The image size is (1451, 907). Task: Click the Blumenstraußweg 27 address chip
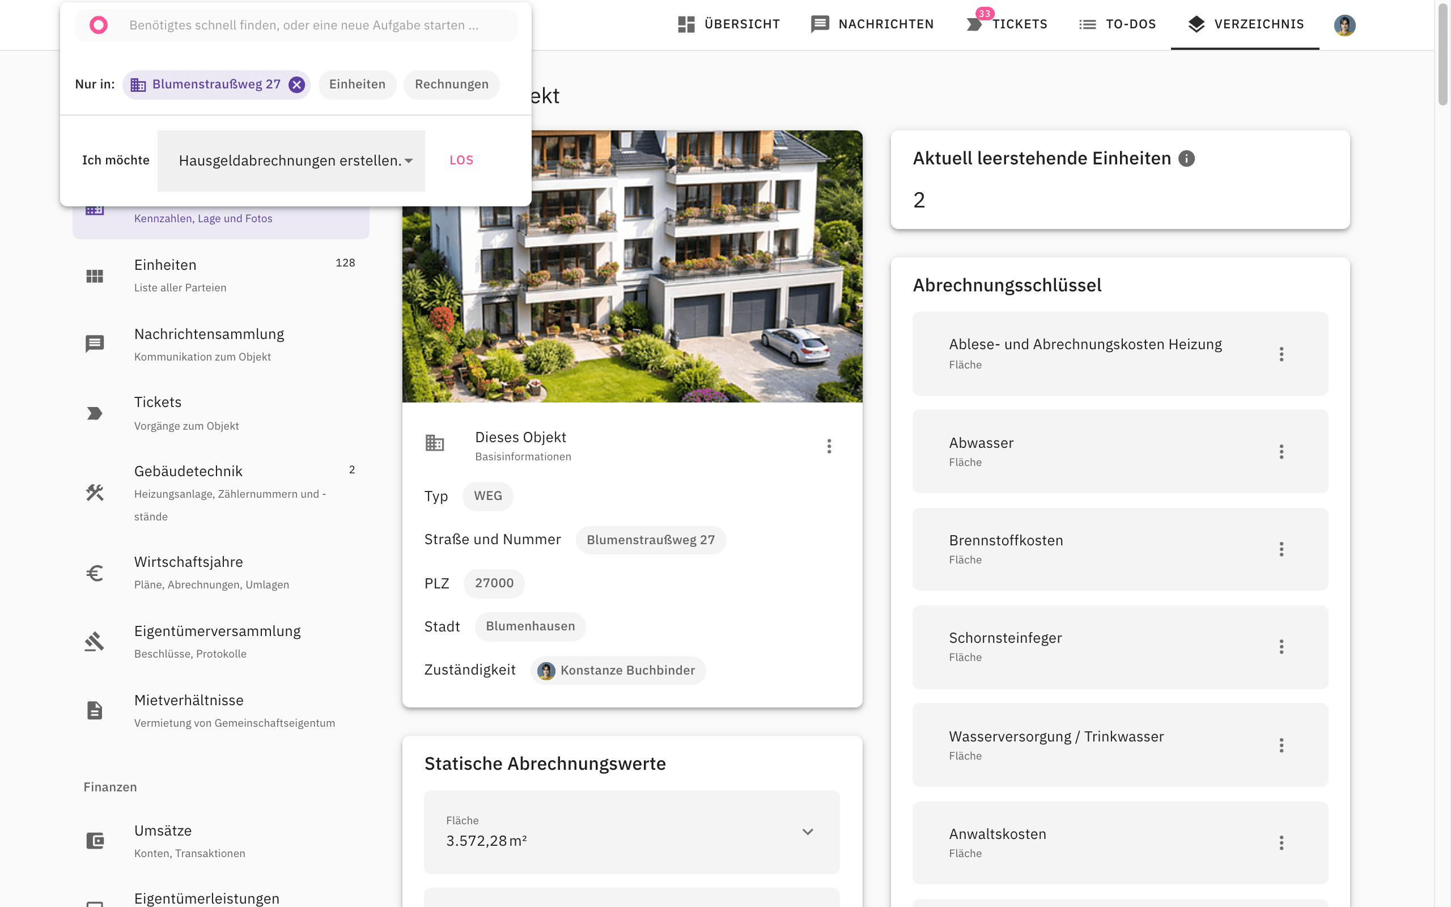[651, 540]
